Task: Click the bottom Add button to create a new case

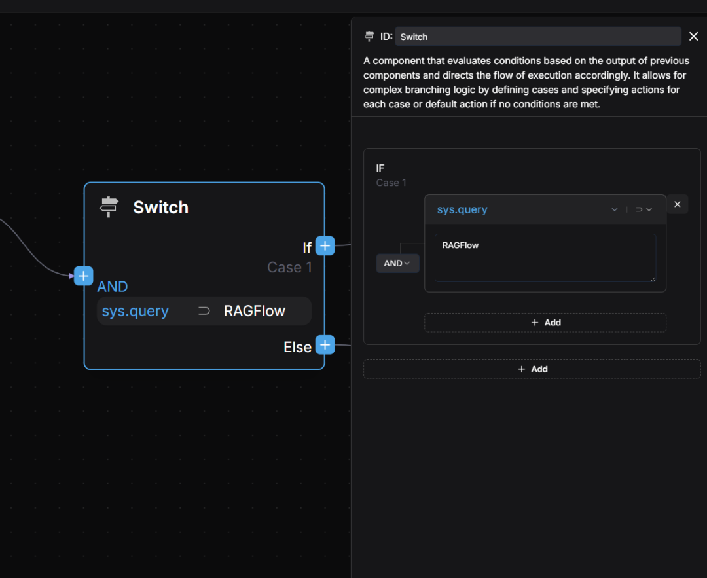Action: pos(532,369)
